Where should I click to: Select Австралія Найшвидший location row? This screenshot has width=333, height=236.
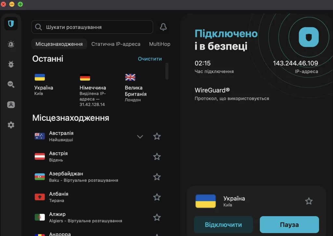(x=98, y=136)
